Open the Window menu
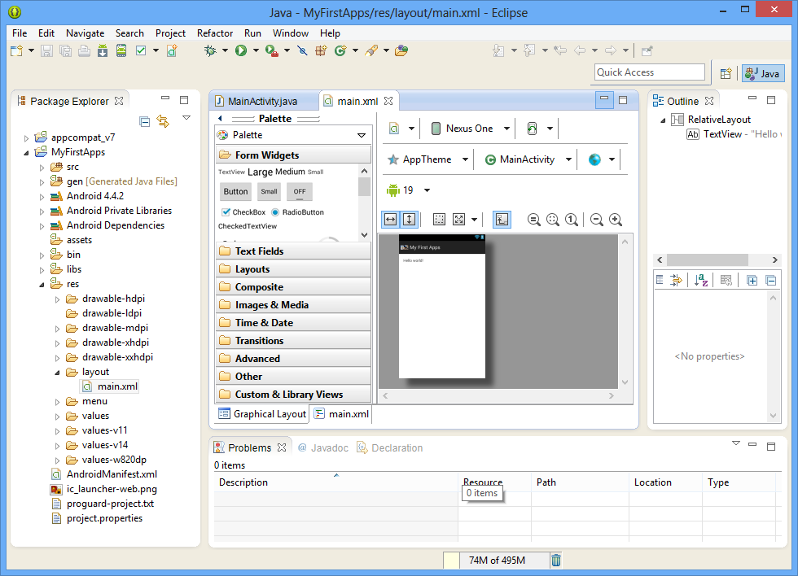 pos(290,33)
